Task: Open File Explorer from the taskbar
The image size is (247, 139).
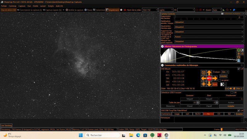Action: pos(131,135)
